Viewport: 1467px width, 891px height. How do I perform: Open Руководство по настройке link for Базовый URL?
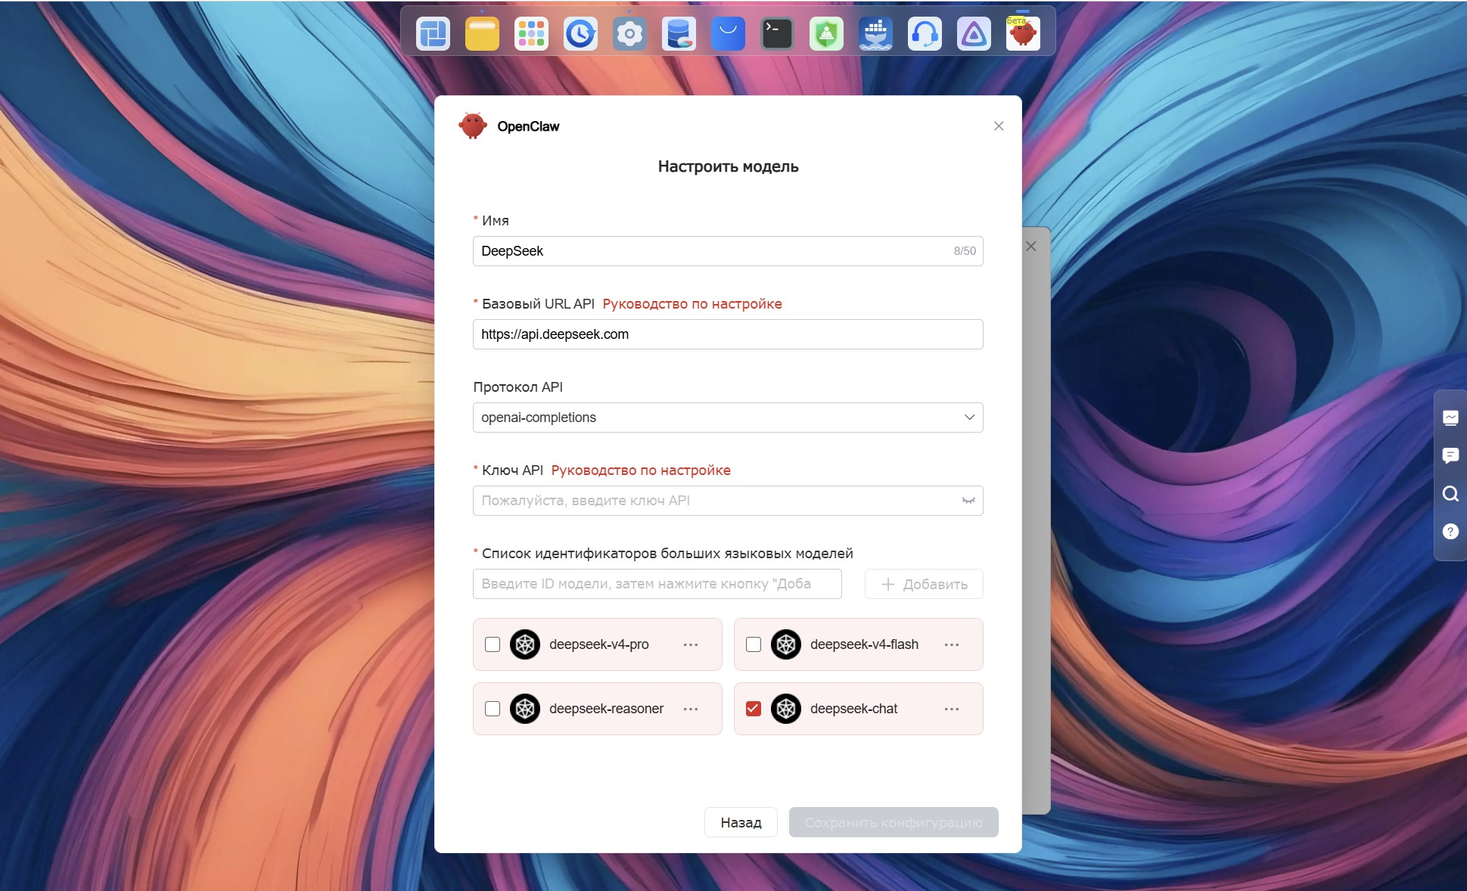coord(692,304)
